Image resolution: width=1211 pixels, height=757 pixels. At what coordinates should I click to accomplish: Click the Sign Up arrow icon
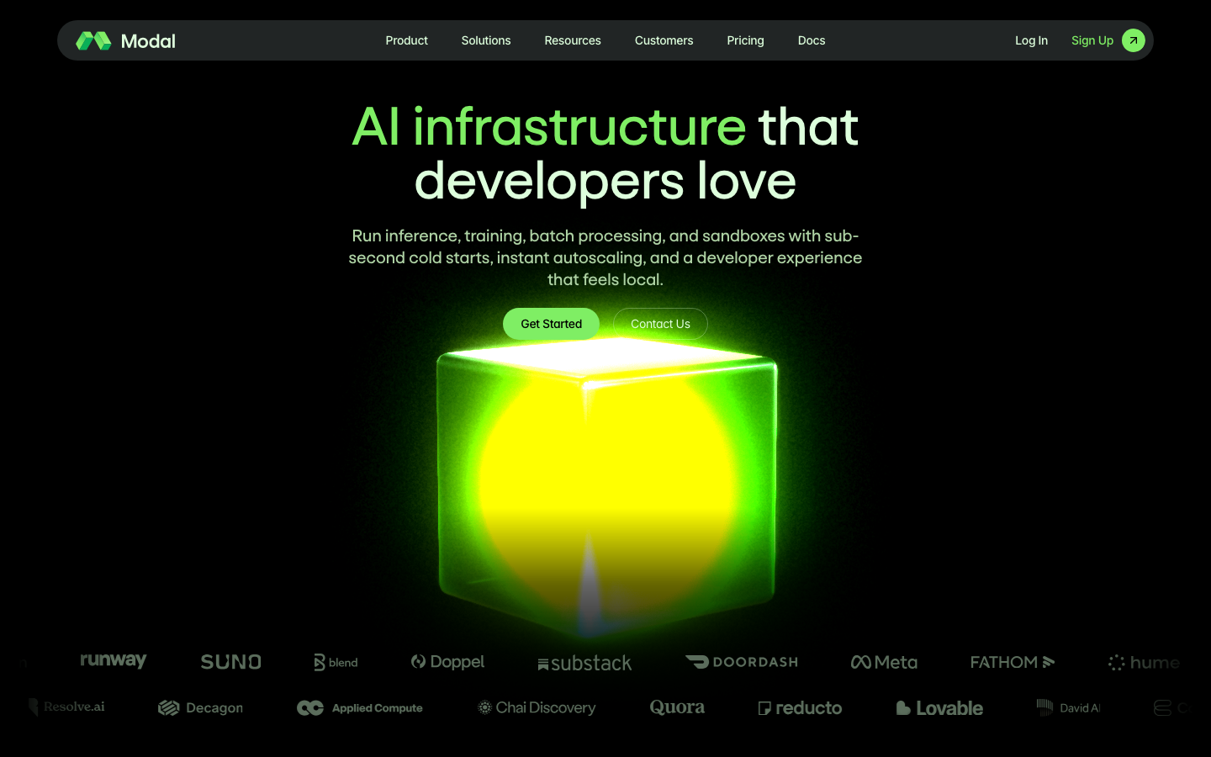[x=1133, y=40]
